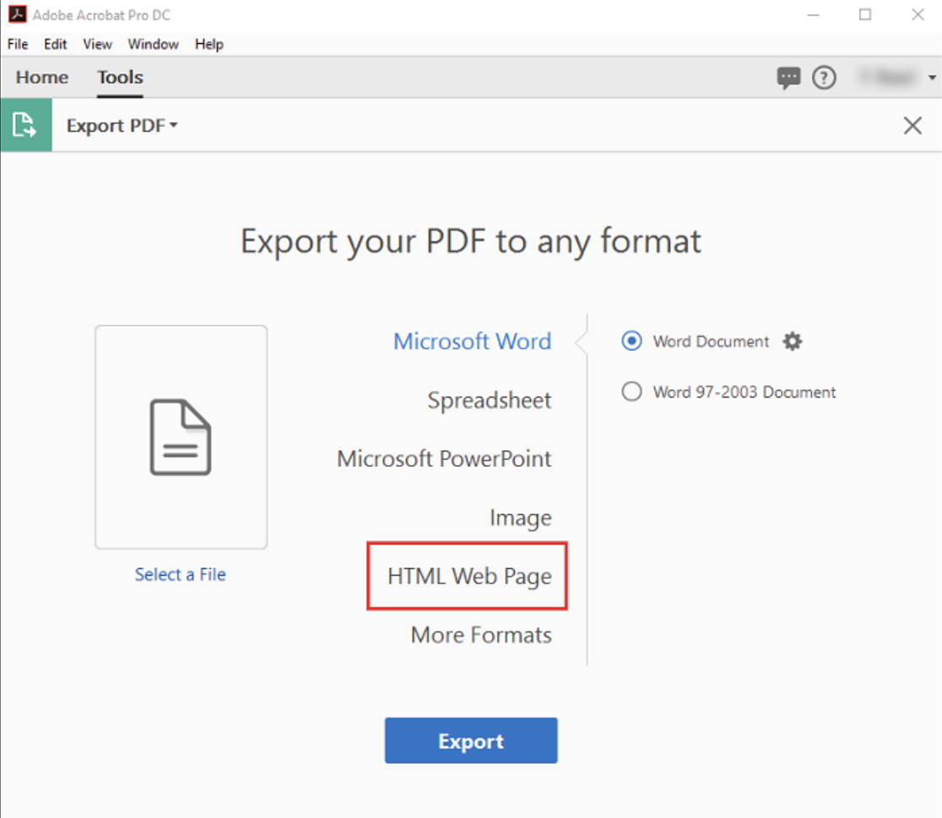Click the Select a File link
Screen dimensions: 942x818
pyautogui.click(x=180, y=574)
